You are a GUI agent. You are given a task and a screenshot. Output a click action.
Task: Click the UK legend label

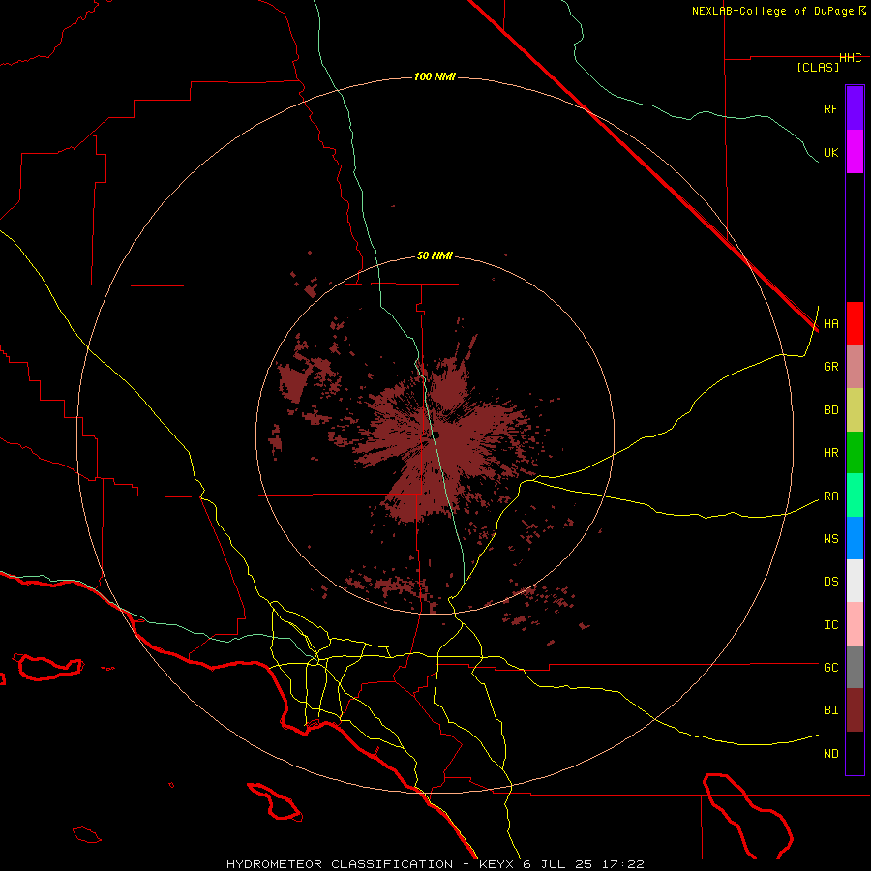point(830,152)
